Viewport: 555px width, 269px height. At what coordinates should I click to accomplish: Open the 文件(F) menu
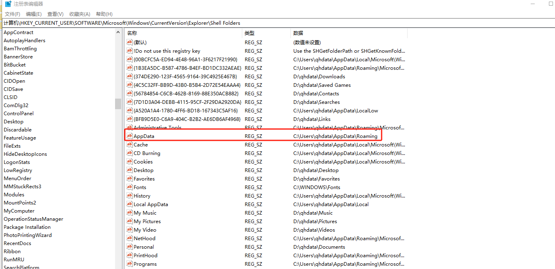pos(13,14)
